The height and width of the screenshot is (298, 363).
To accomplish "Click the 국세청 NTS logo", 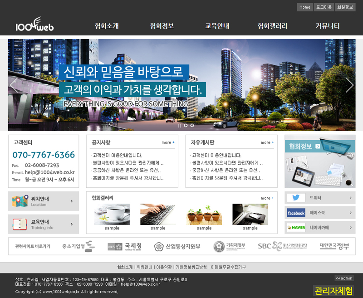I will point(125,246).
